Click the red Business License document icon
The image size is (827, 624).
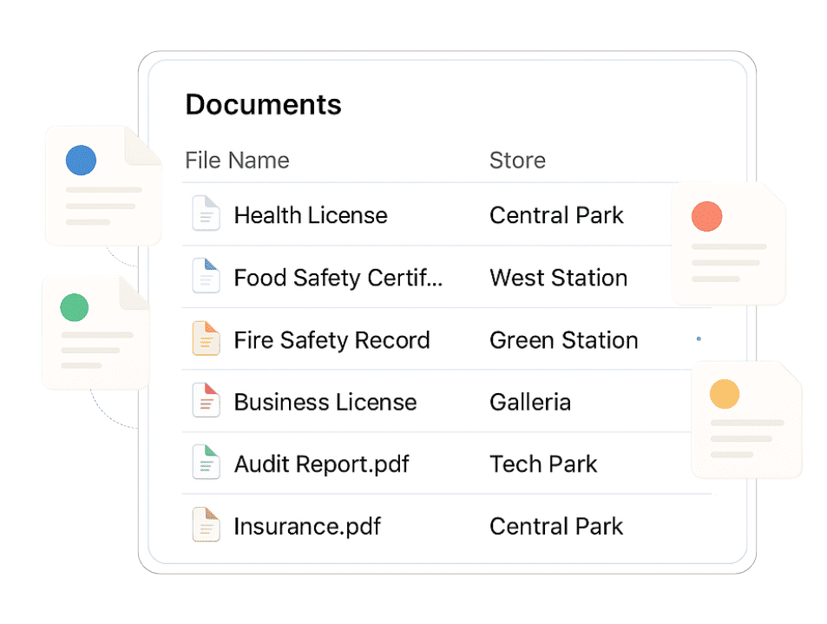pyautogui.click(x=206, y=401)
